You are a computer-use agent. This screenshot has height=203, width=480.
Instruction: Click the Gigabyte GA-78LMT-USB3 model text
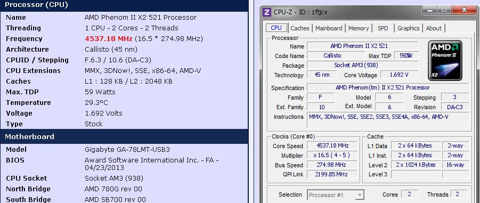(127, 150)
